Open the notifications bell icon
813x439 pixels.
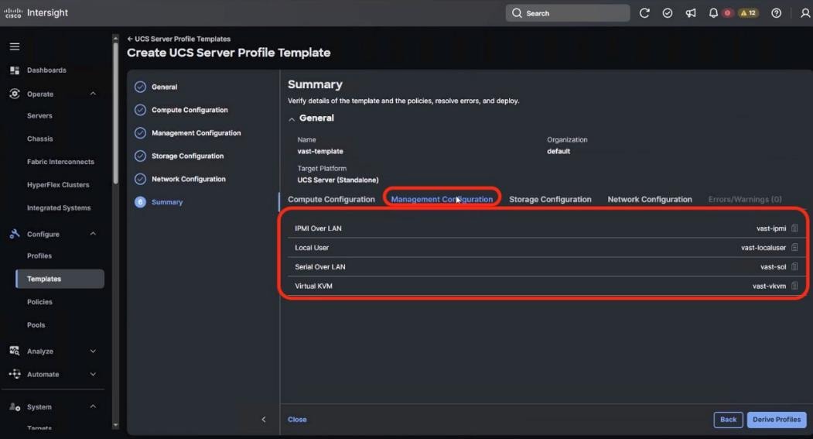pyautogui.click(x=713, y=13)
